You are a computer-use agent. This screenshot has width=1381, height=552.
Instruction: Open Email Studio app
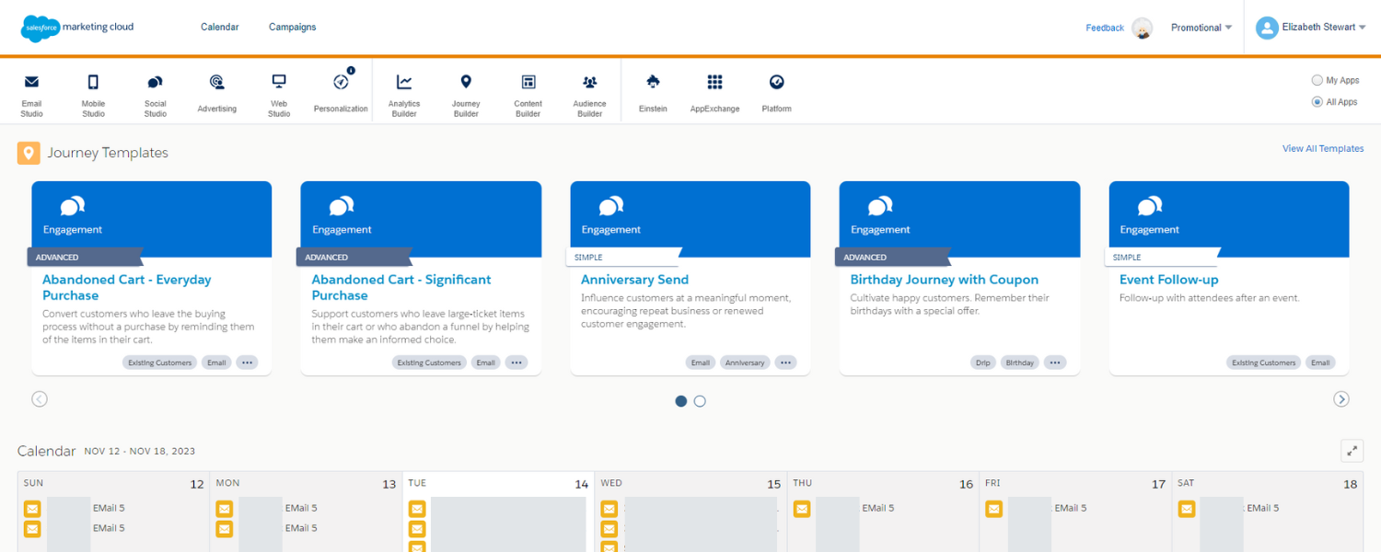coord(31,95)
